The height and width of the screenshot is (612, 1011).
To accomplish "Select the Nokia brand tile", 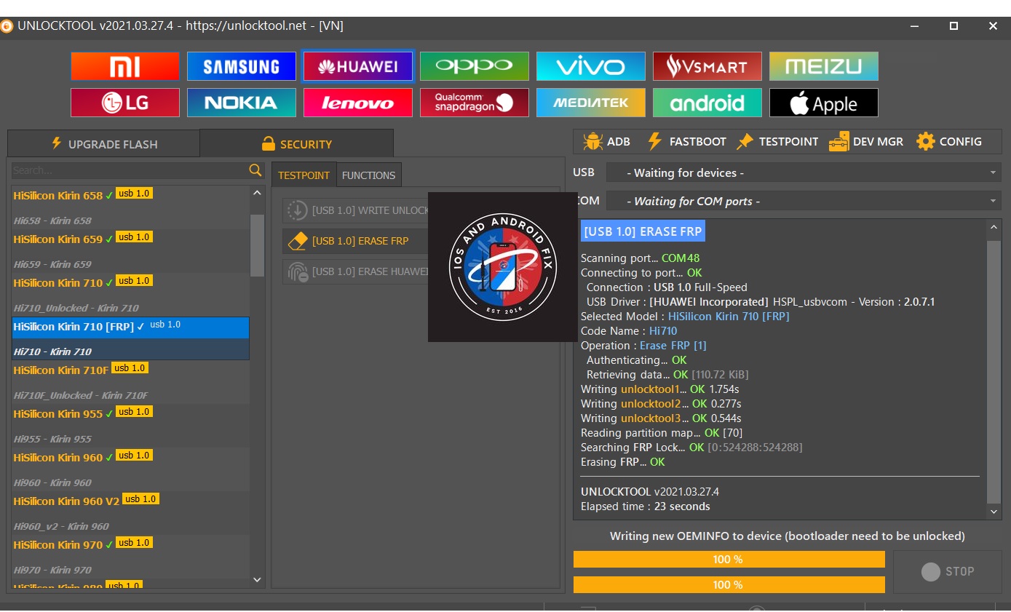I will (x=242, y=103).
